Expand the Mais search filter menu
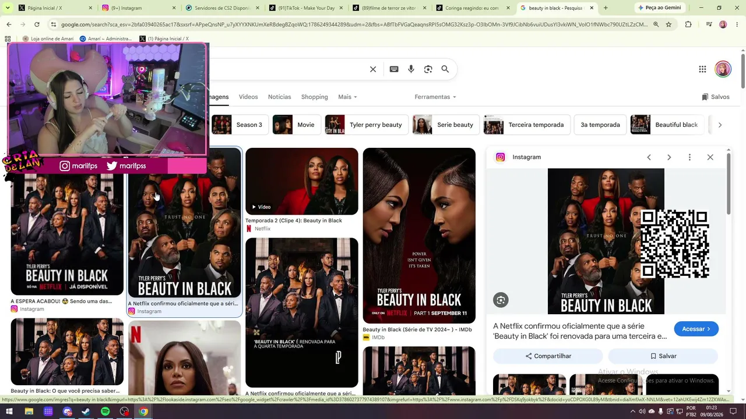746x419 pixels. coord(347,97)
